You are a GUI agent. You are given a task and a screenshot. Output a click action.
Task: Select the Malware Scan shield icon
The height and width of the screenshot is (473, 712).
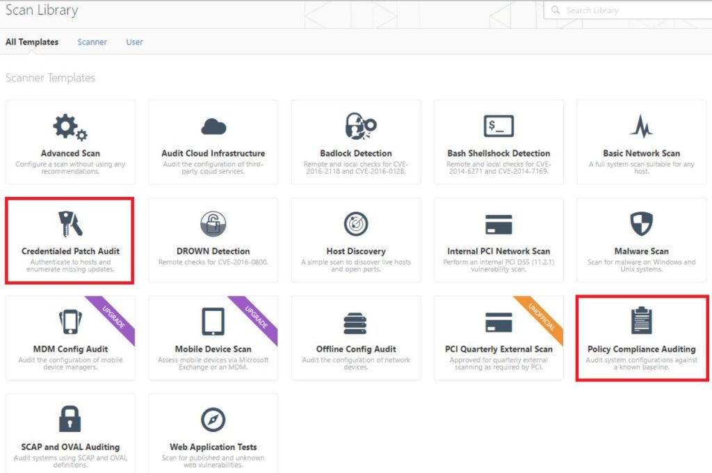pyautogui.click(x=641, y=223)
